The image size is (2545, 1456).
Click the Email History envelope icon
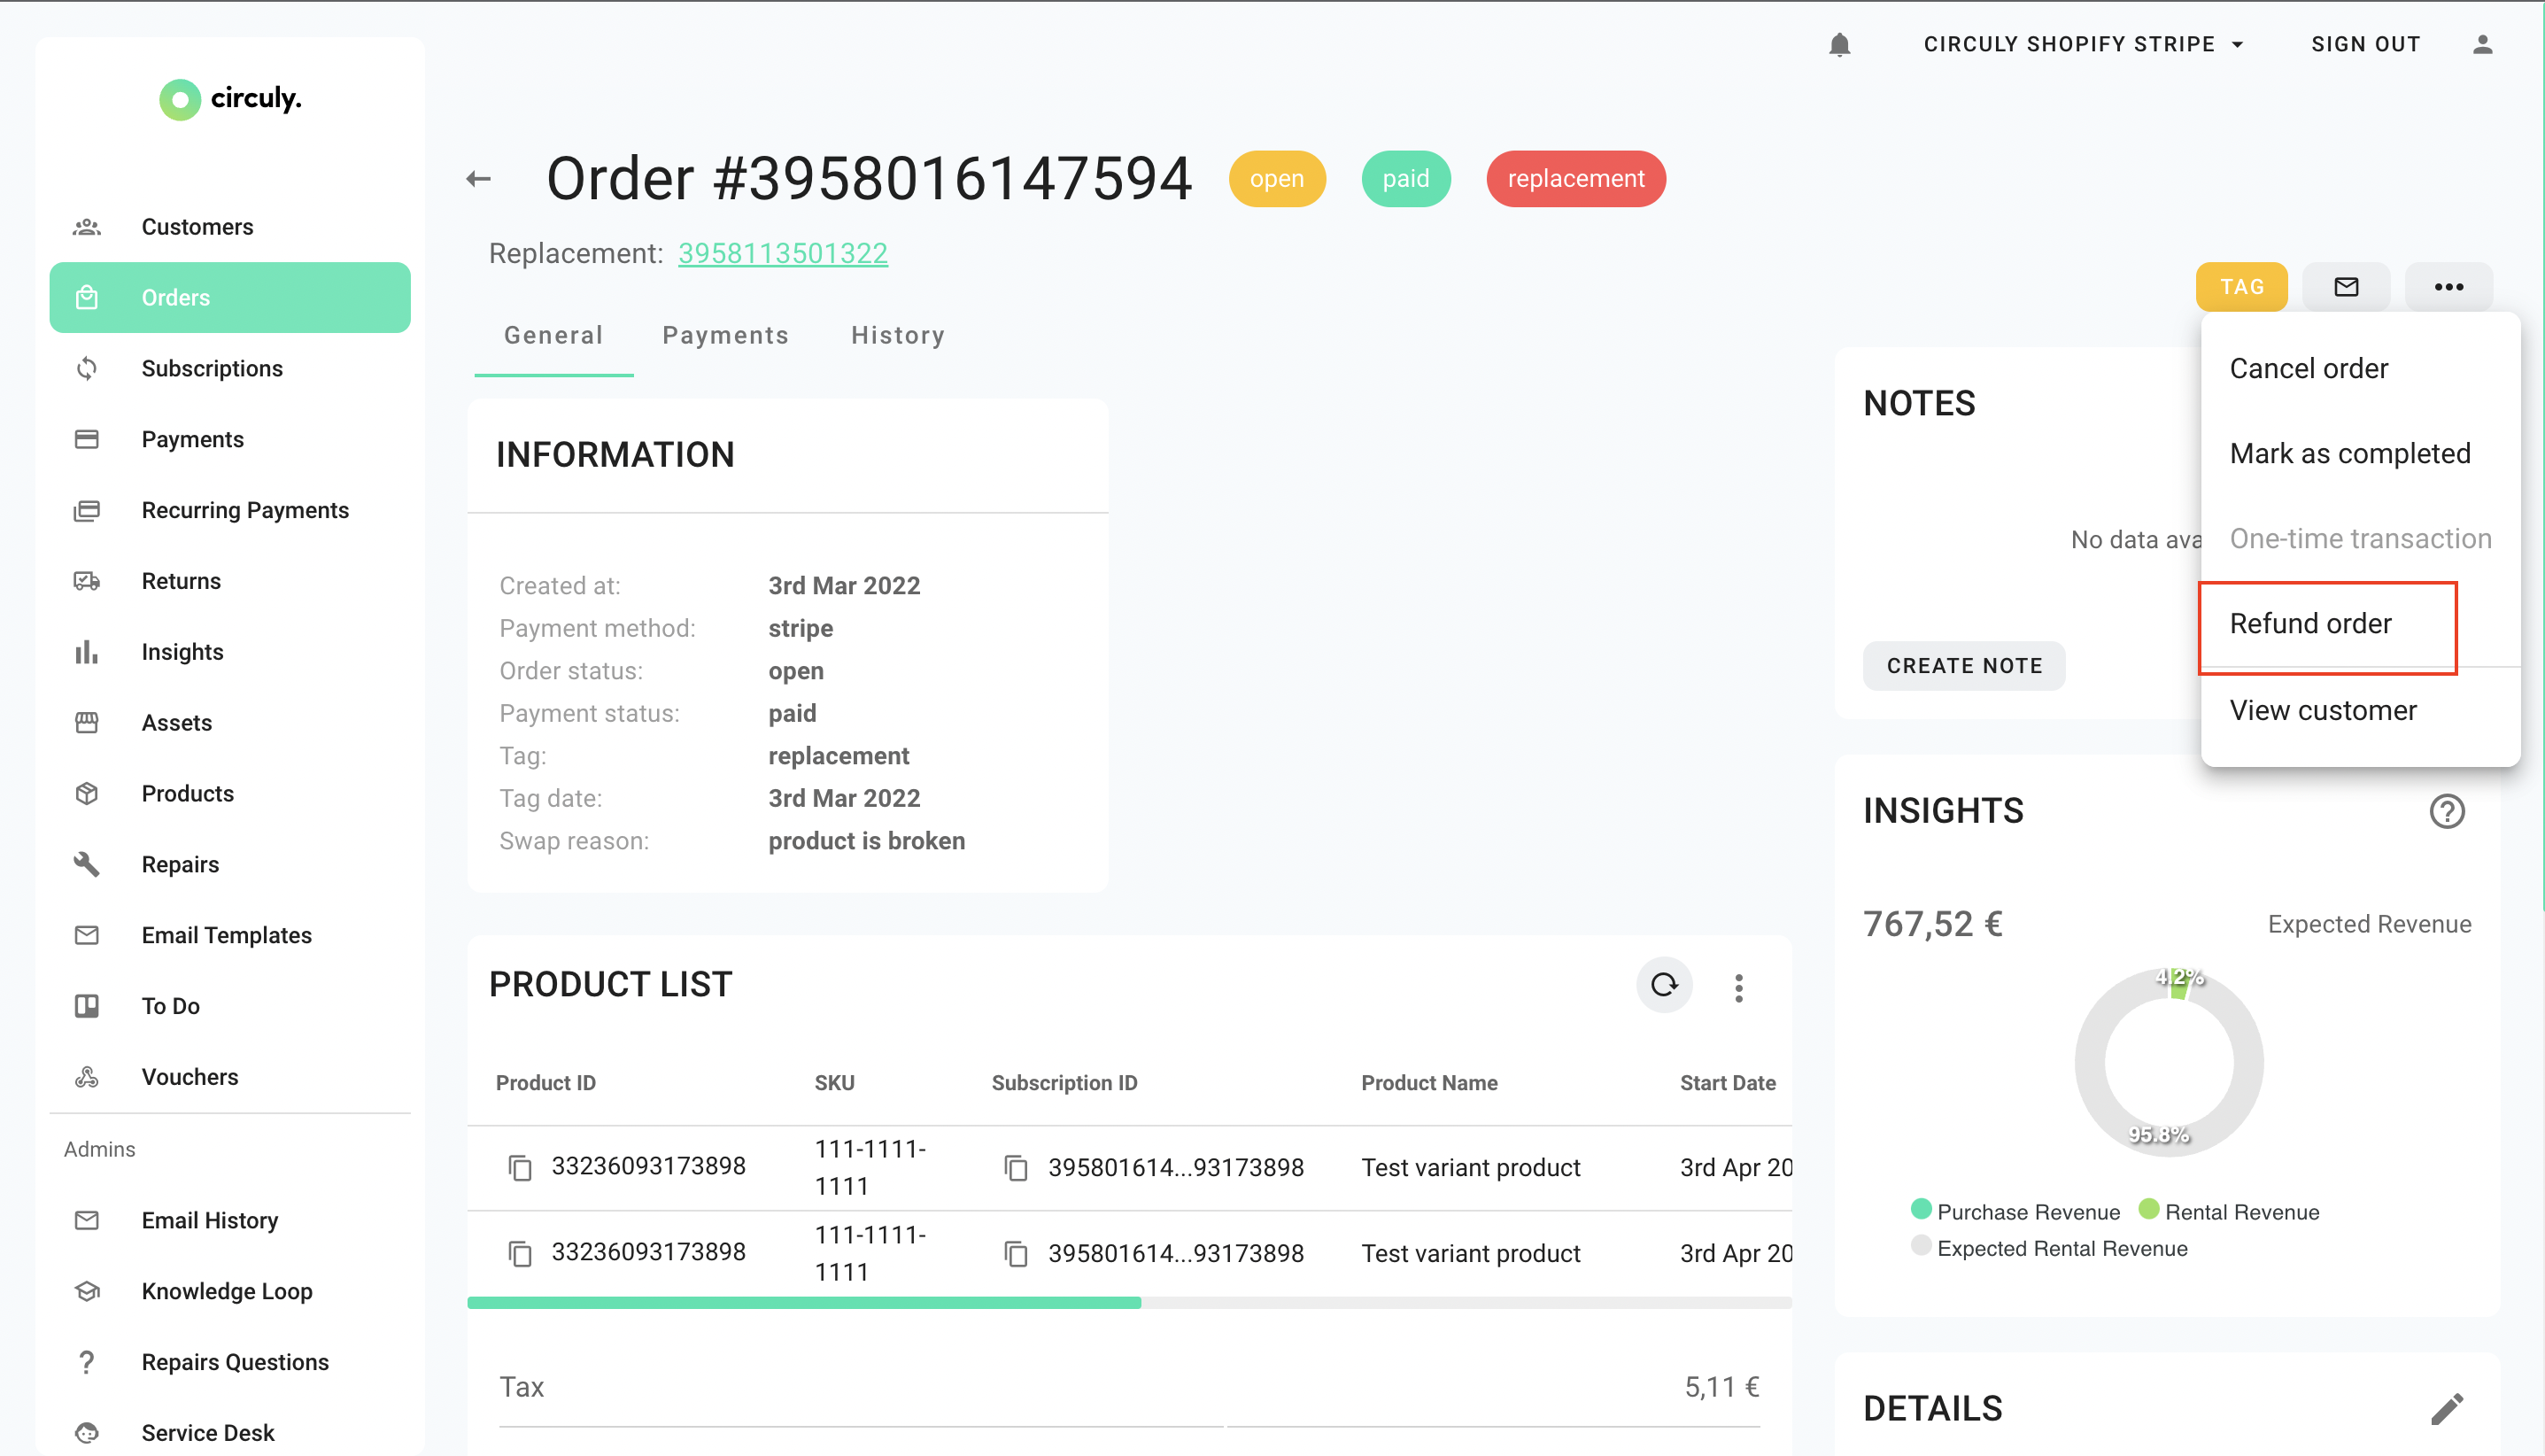tap(87, 1220)
